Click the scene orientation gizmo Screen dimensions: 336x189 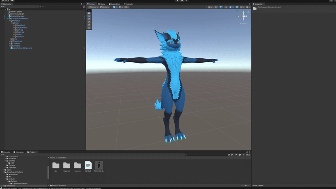pyautogui.click(x=244, y=16)
